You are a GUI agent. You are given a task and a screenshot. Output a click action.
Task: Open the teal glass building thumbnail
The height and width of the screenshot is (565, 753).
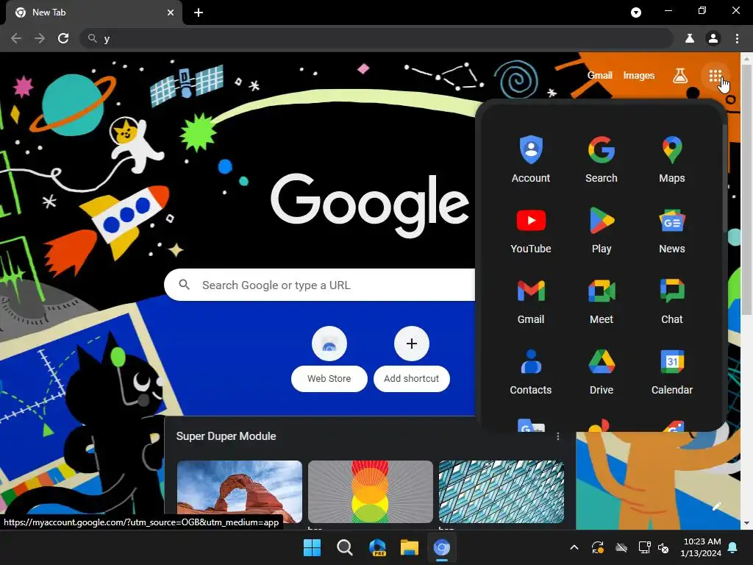coord(502,491)
